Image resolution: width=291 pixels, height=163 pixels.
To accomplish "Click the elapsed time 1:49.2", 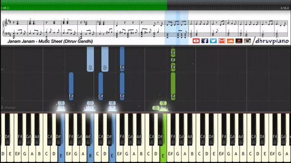I will click(x=5, y=8).
